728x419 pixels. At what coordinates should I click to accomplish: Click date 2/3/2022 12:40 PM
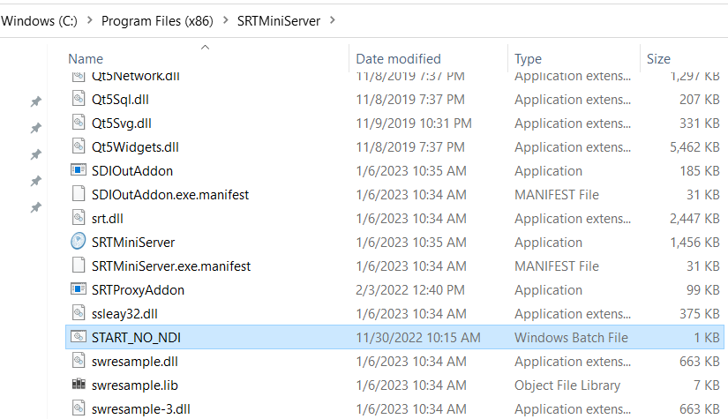pos(410,290)
